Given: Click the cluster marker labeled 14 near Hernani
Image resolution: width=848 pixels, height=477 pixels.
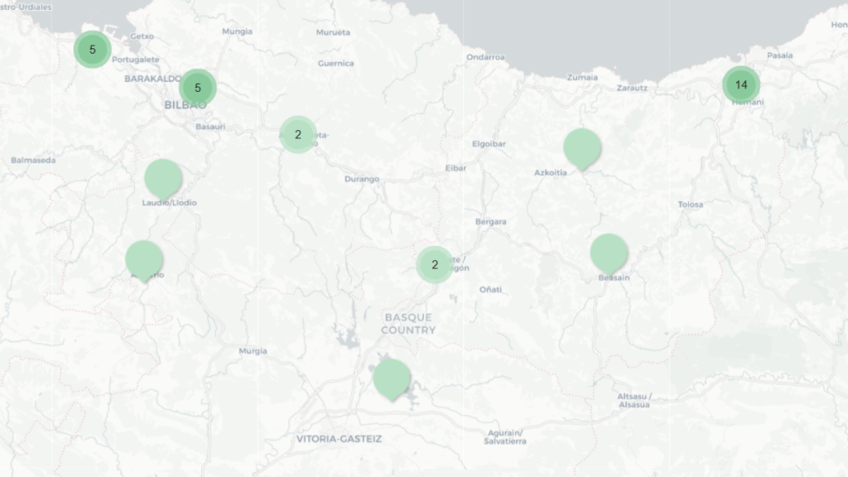Looking at the screenshot, I should click(743, 84).
